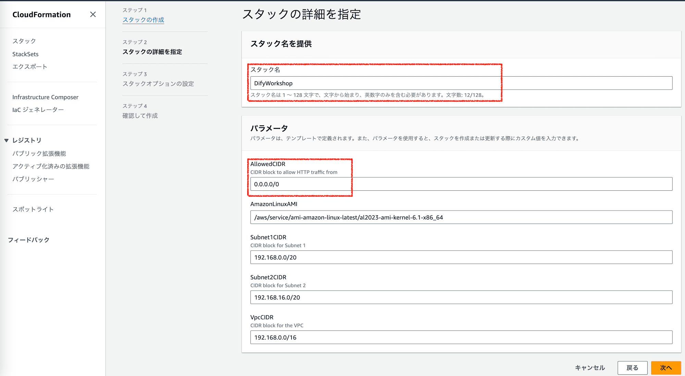This screenshot has width=685, height=376.
Task: Click the 戻る button
Action: (x=632, y=368)
